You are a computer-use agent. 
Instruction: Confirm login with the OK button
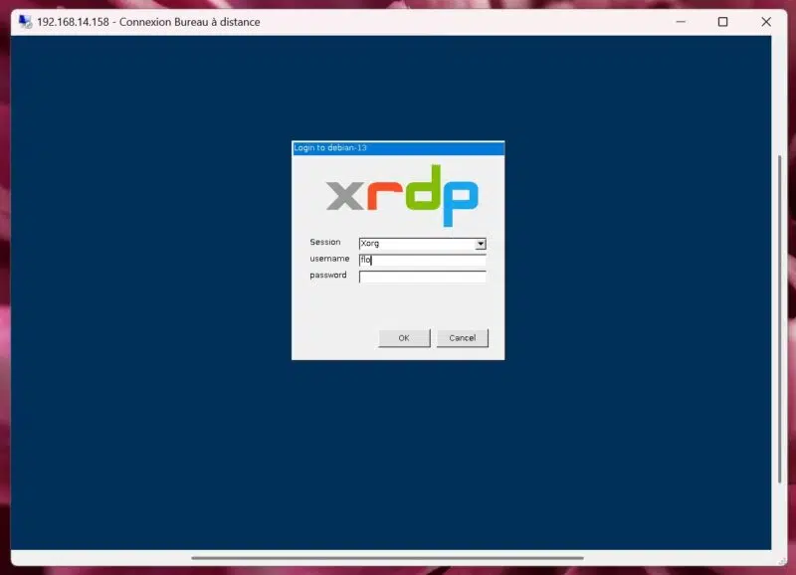[x=404, y=338]
